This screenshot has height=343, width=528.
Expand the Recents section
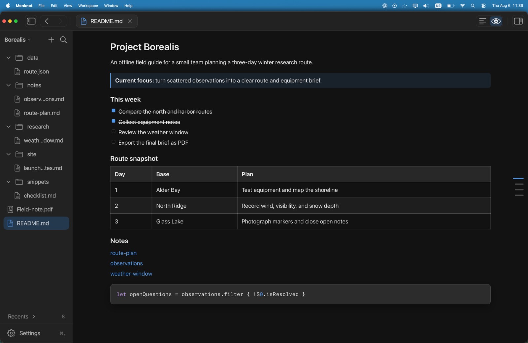21,316
